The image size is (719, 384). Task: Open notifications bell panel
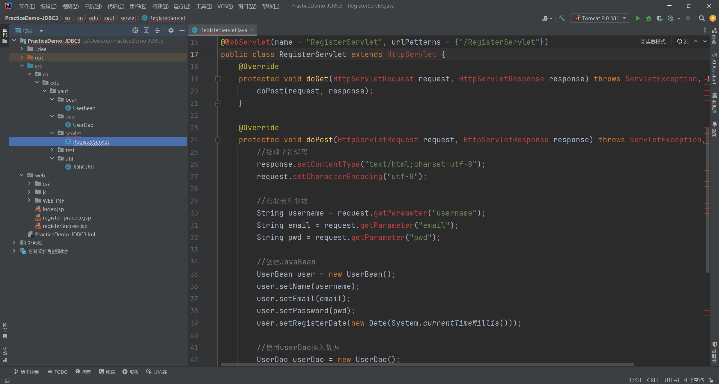tap(715, 129)
